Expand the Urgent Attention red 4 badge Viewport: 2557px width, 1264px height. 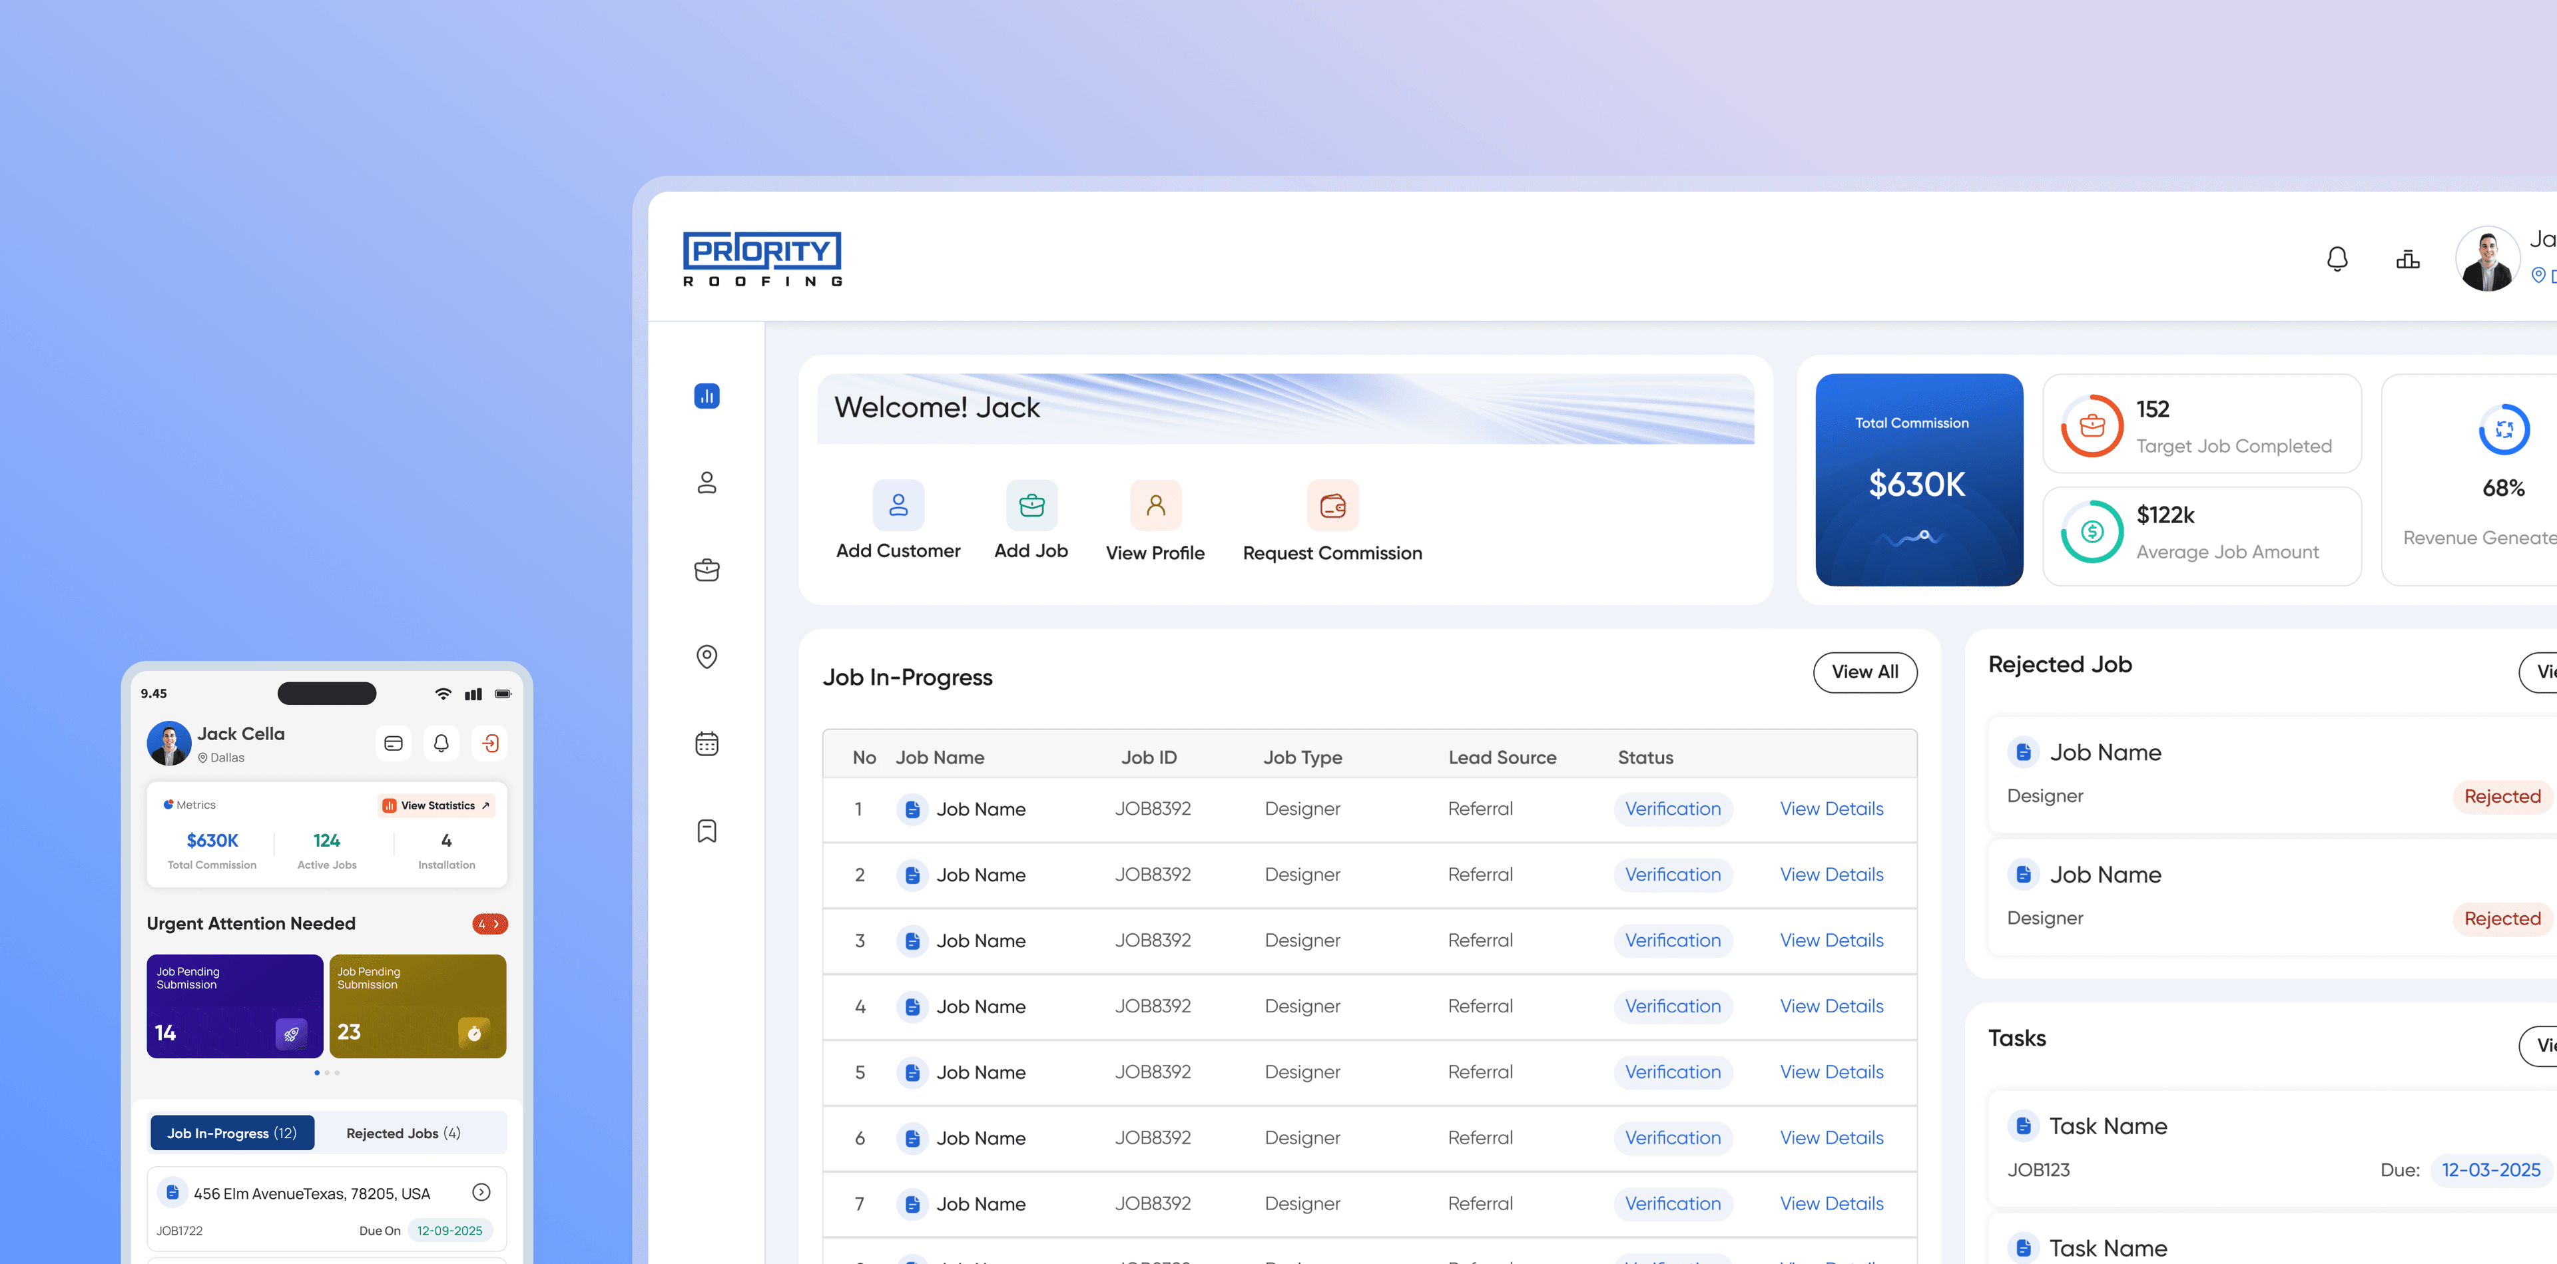click(489, 924)
